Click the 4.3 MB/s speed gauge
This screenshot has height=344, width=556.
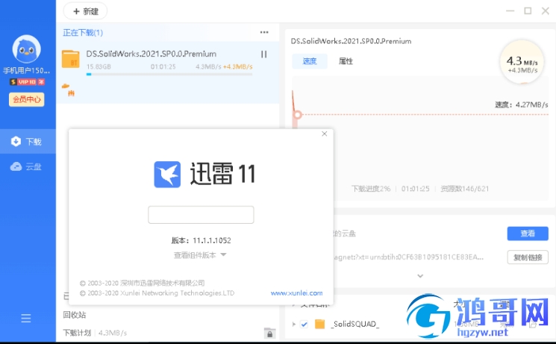(x=522, y=63)
